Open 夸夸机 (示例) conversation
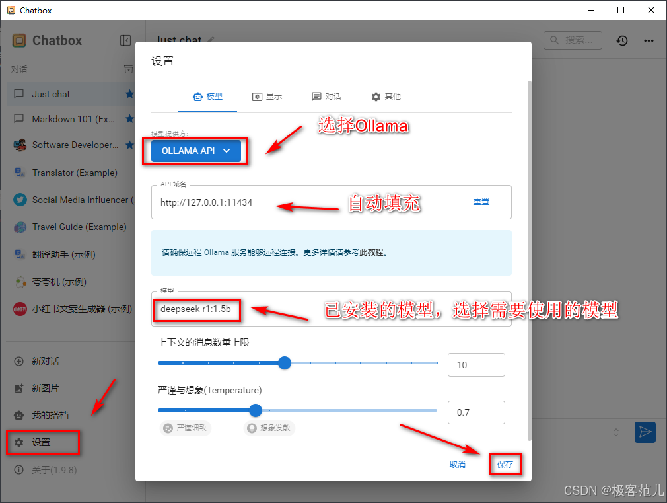This screenshot has height=503, width=667. click(71, 282)
